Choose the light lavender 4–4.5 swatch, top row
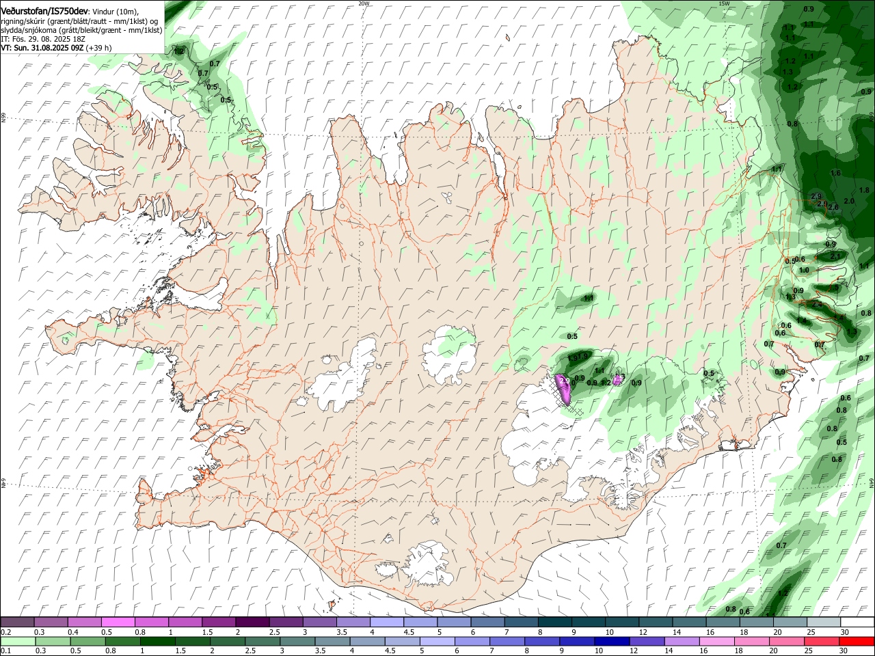Screen dimensions: 875x656 pos(386,622)
